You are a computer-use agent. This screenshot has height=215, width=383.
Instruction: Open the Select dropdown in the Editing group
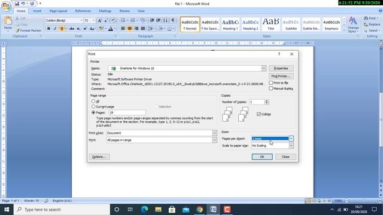tap(379, 30)
